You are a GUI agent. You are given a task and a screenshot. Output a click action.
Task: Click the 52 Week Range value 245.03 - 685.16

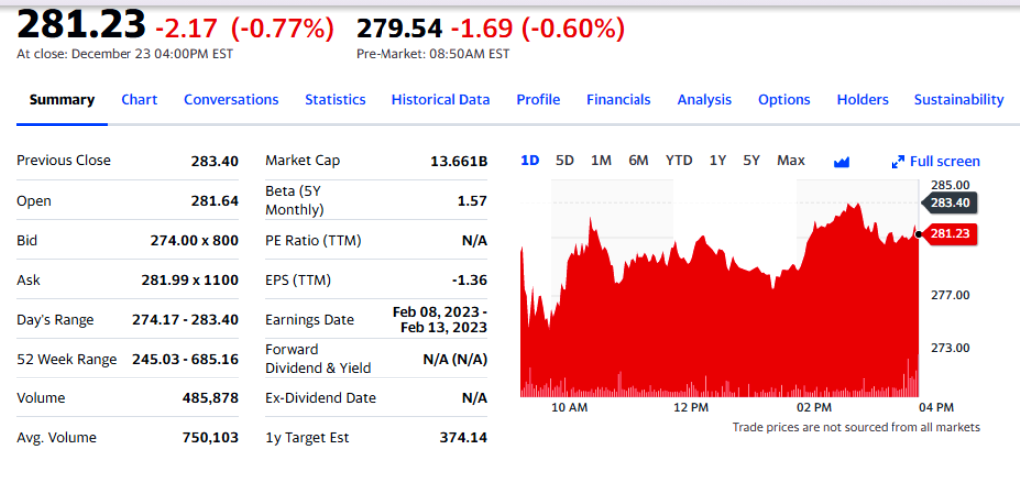(x=185, y=359)
